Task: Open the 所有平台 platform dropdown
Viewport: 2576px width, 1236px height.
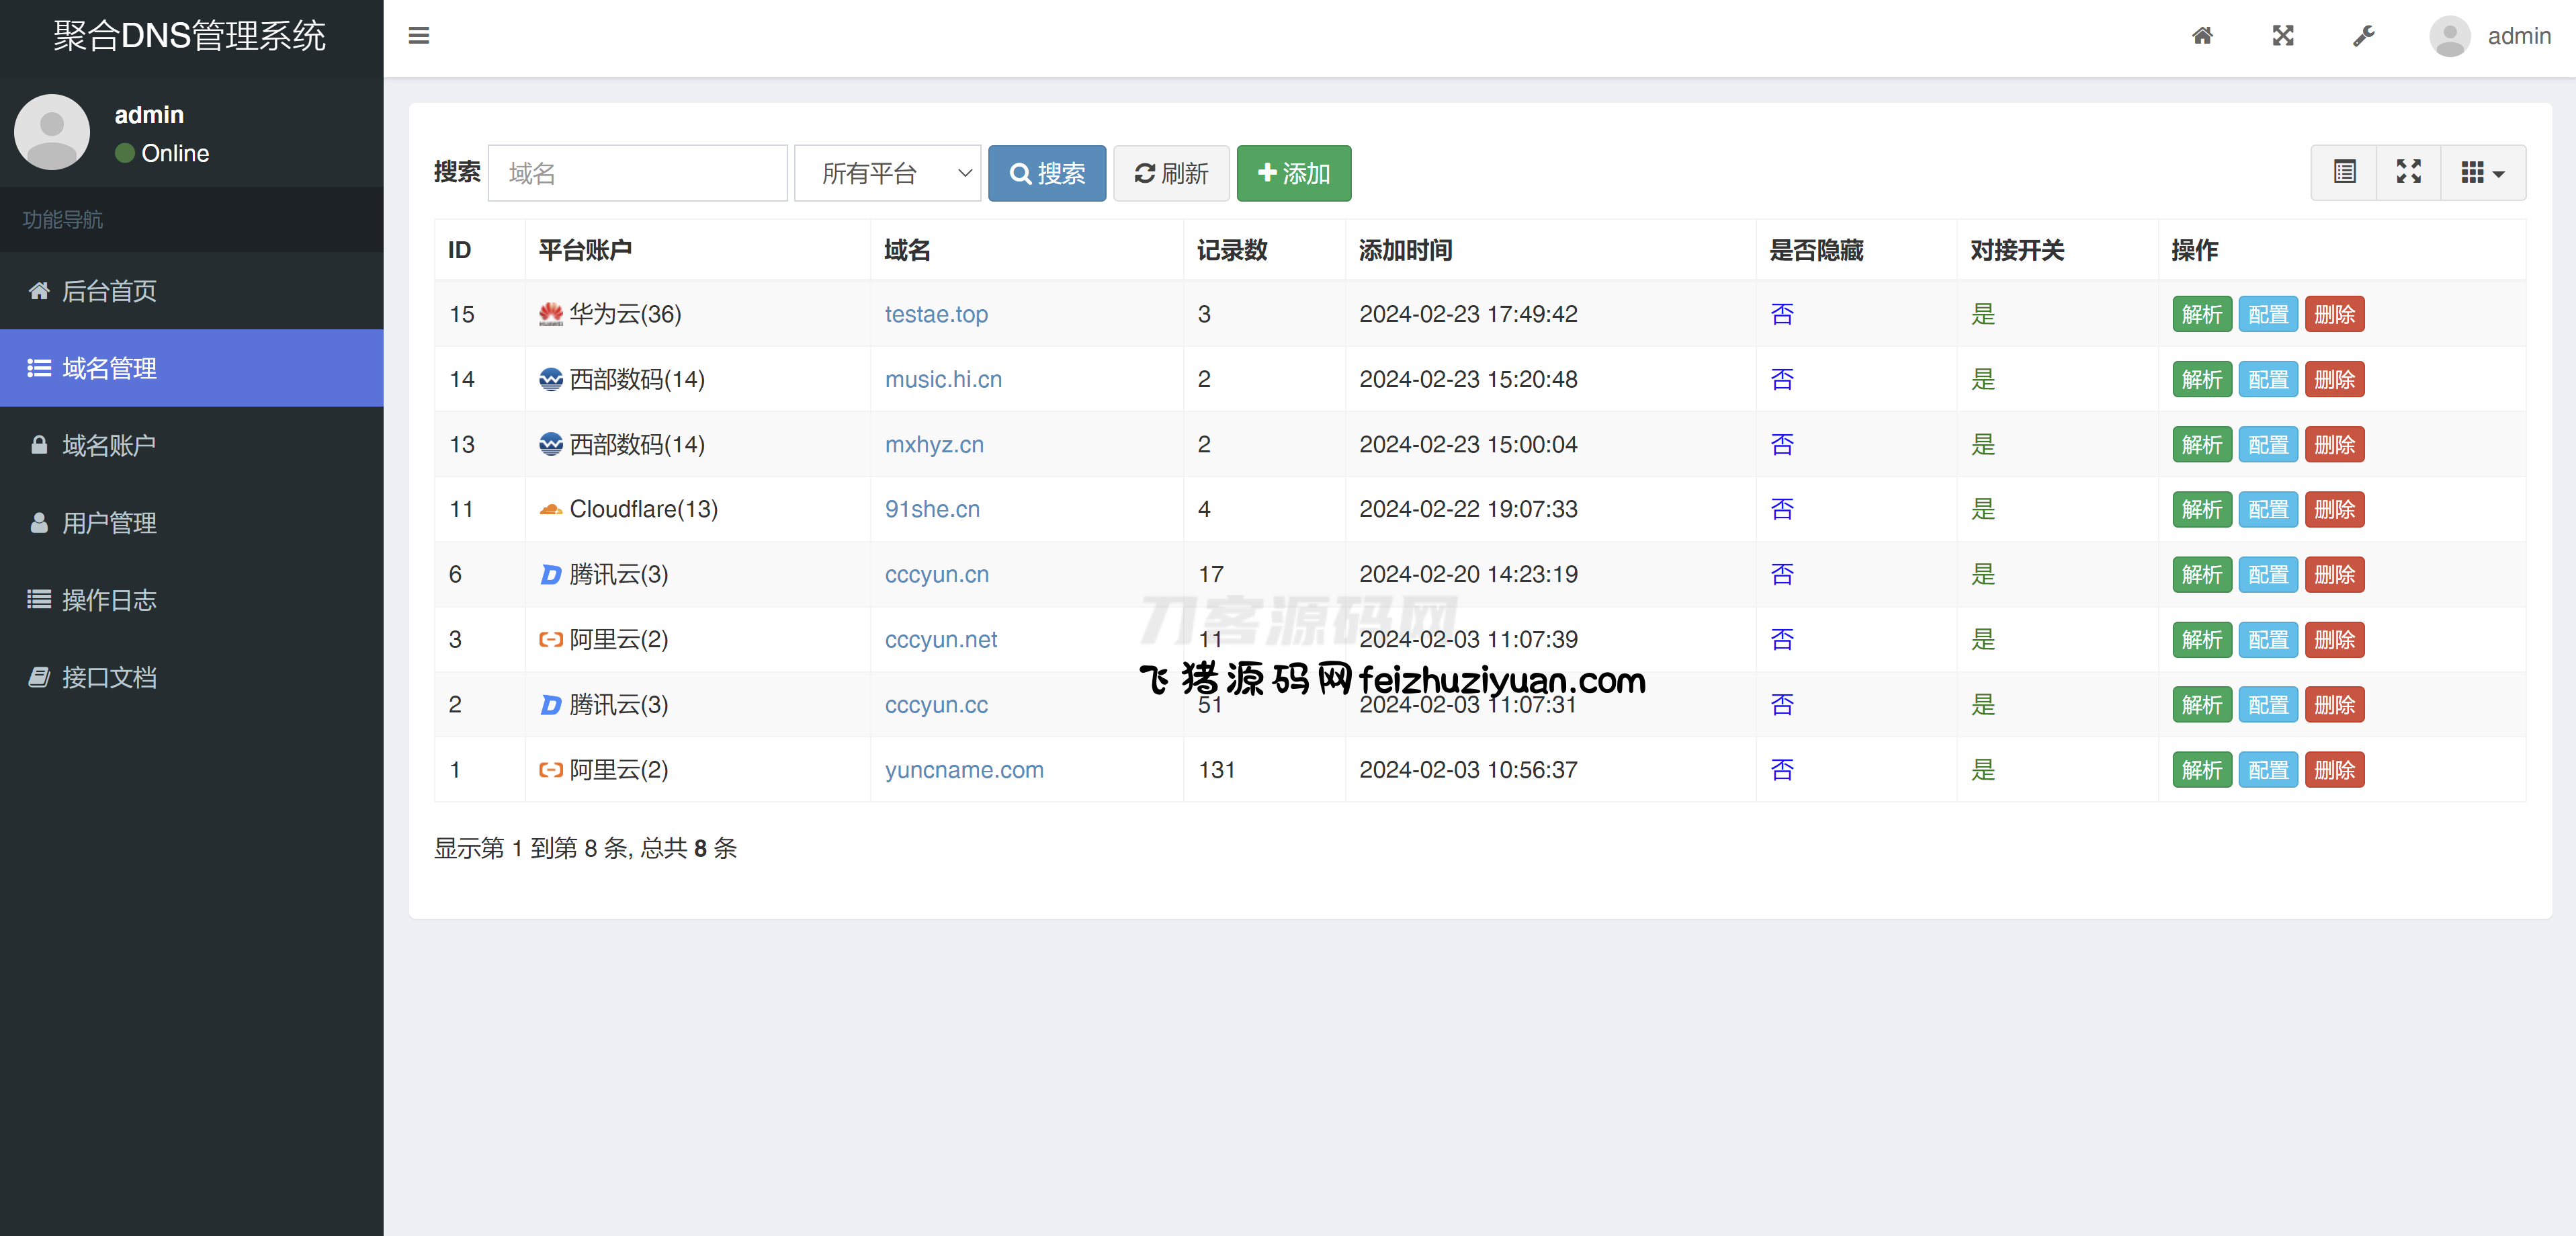Action: (x=887, y=173)
